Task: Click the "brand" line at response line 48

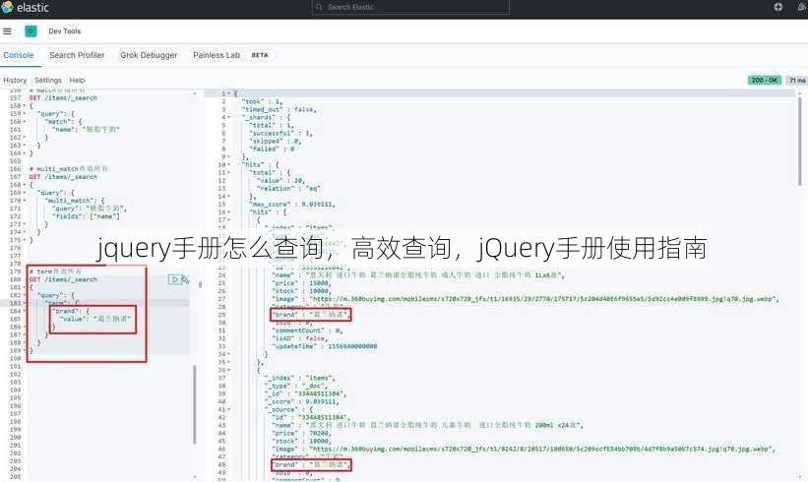Action: coord(311,465)
